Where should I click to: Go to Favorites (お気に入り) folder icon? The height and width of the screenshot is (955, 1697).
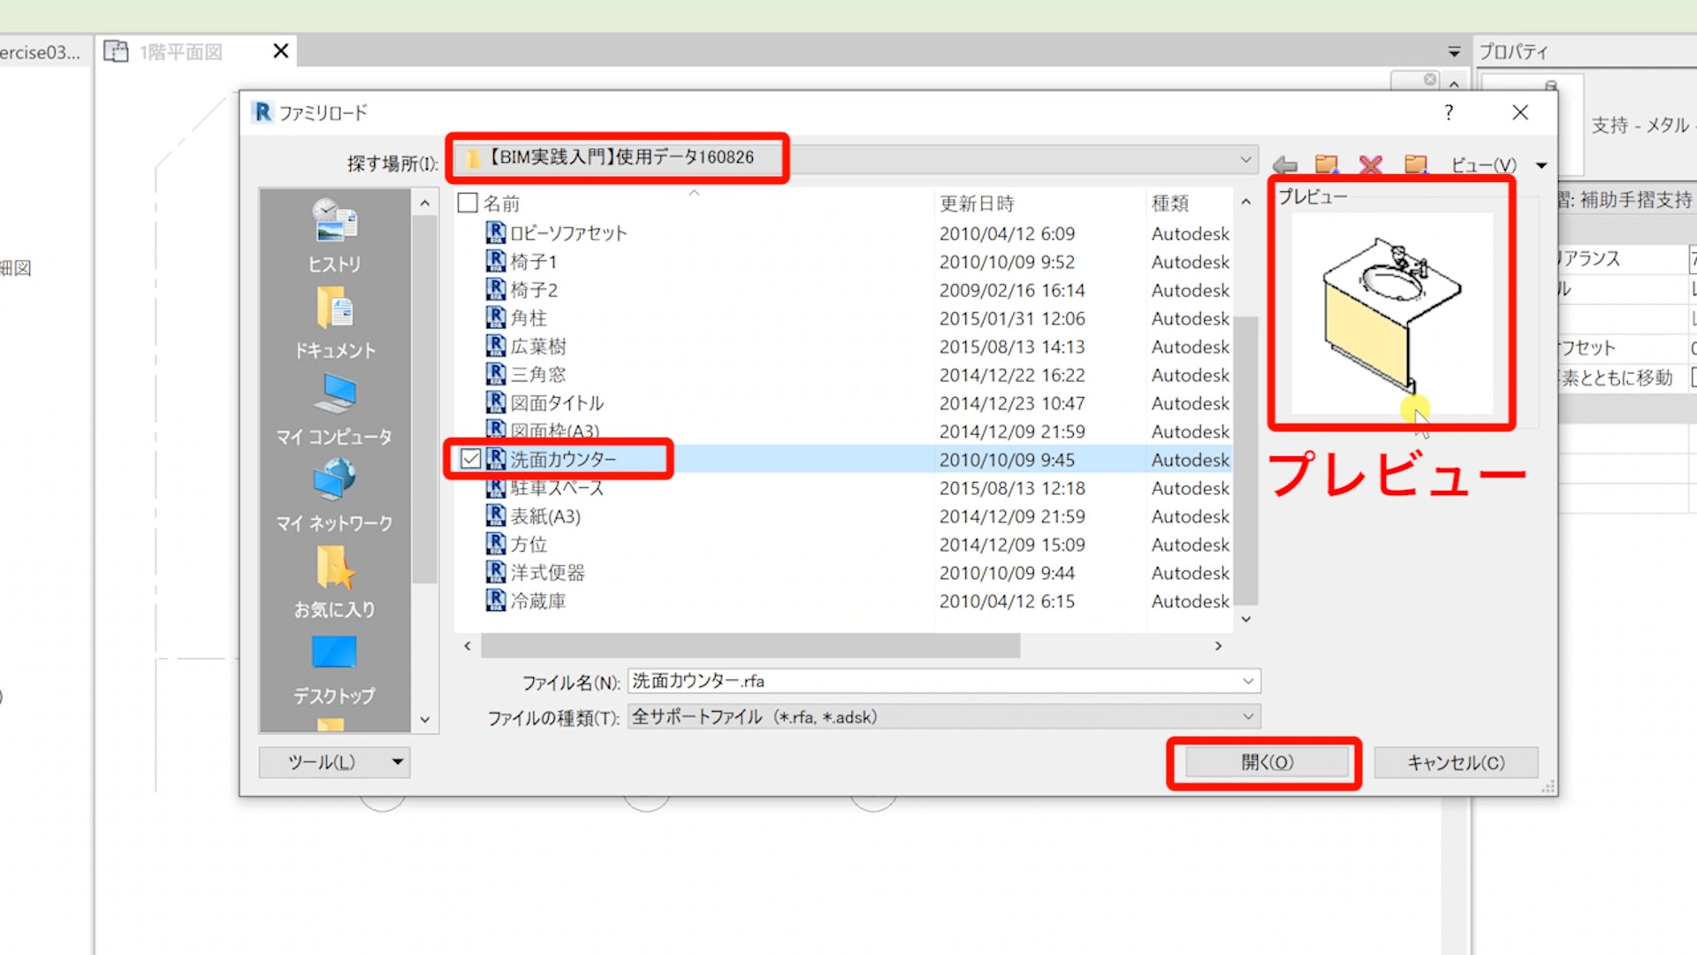(x=334, y=568)
